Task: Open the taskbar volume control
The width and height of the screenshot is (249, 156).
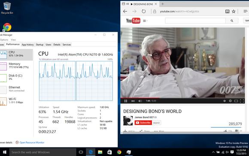Action: pyautogui.click(x=227, y=152)
